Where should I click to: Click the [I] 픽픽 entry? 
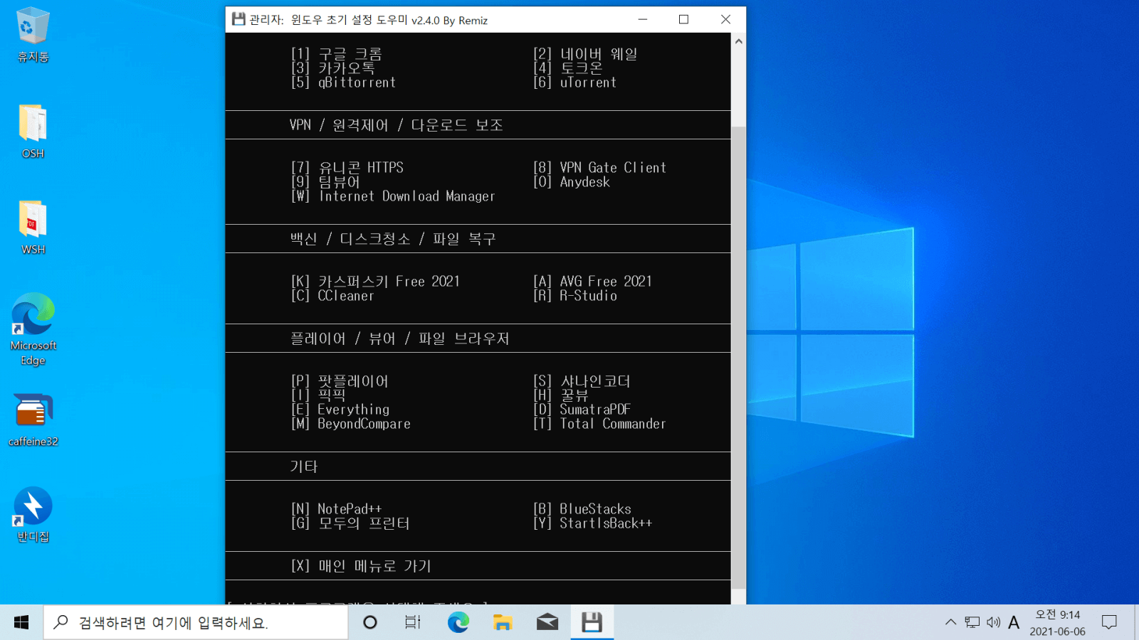[318, 395]
